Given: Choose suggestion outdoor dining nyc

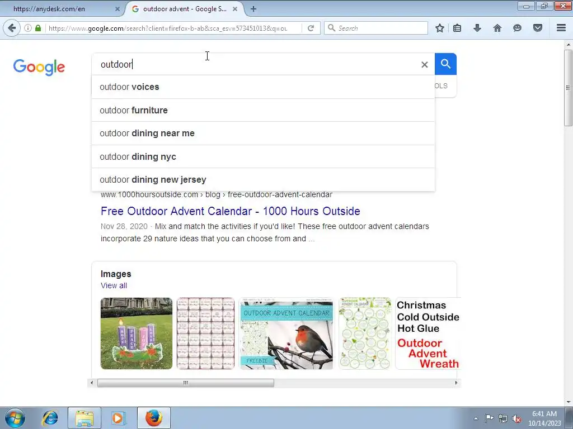Looking at the screenshot, I should pos(263,156).
